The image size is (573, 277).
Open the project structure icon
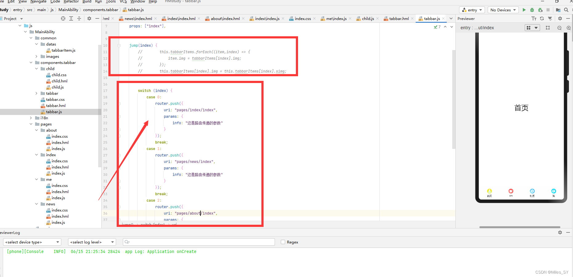[558, 10]
